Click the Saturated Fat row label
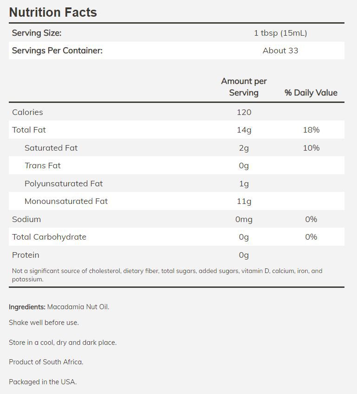Image resolution: width=357 pixels, height=394 pixels. coord(51,148)
